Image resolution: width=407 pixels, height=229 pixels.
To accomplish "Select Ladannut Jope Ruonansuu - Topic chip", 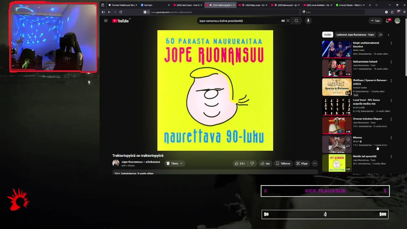I will tap(355, 35).
